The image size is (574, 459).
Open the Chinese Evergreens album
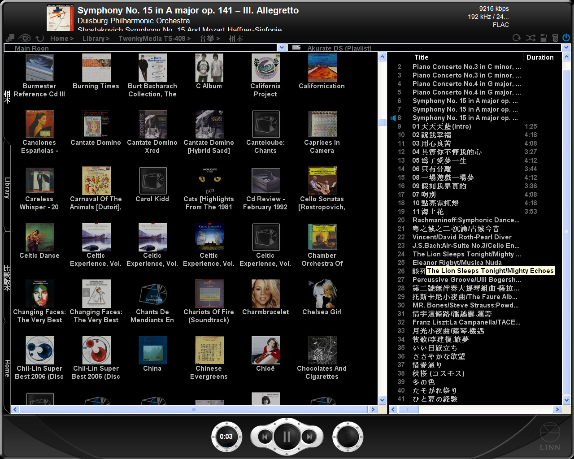[x=209, y=350]
